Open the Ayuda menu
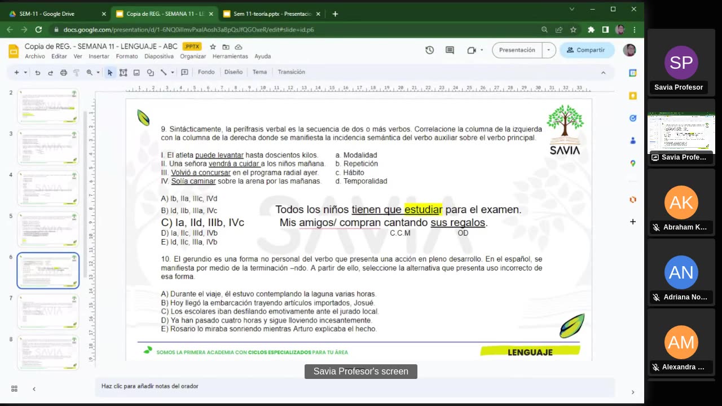Image resolution: width=722 pixels, height=406 pixels. 263,56
